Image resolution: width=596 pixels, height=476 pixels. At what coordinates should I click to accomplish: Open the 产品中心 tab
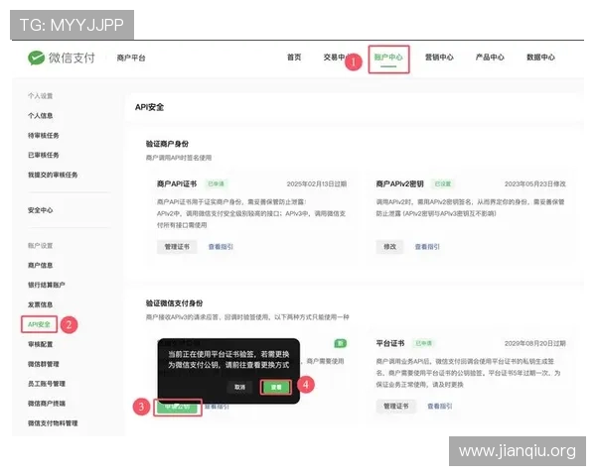pos(490,58)
